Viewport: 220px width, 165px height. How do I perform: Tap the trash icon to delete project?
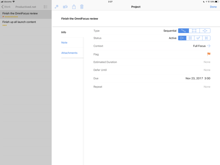[82, 7]
